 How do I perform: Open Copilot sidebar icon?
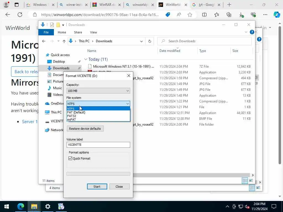pos(277,15)
